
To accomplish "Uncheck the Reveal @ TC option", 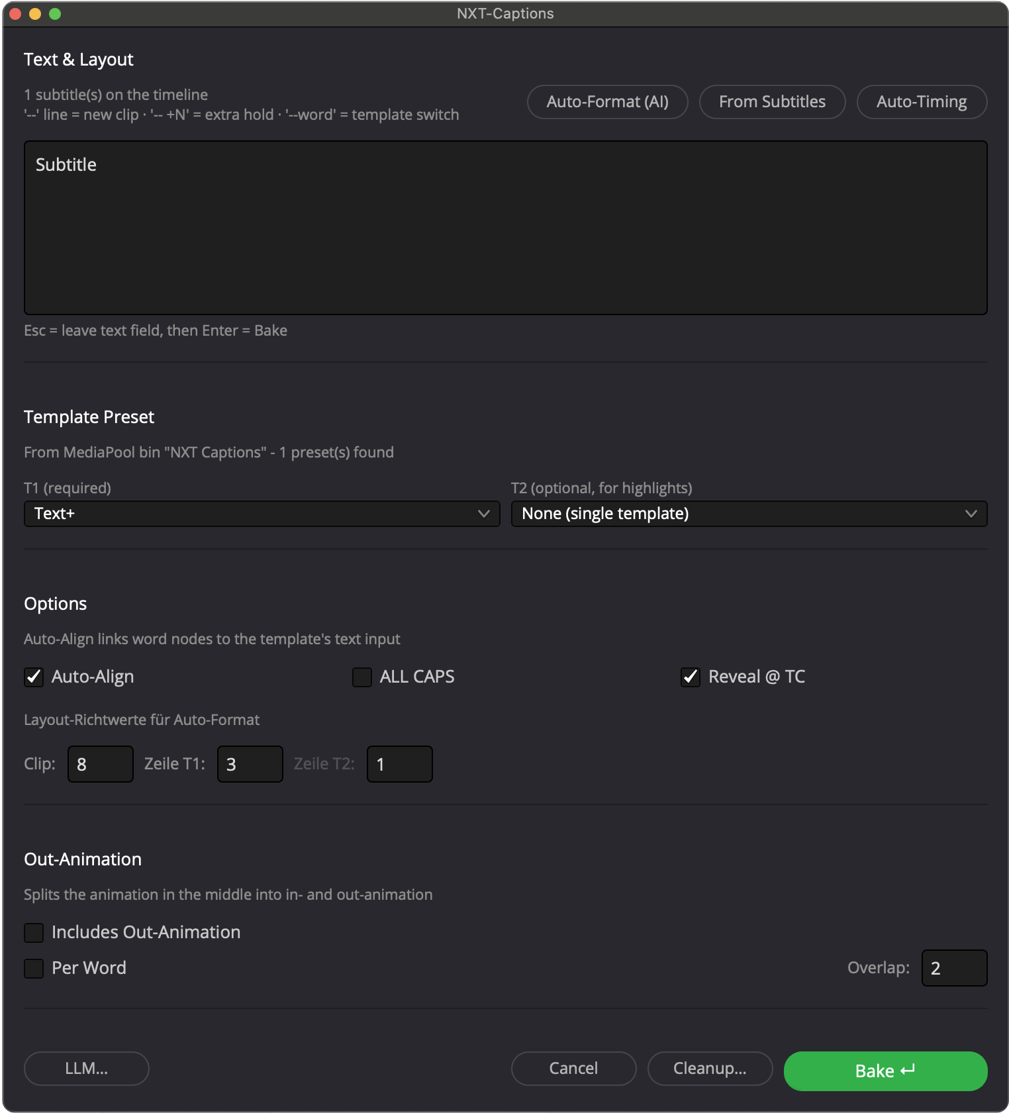I will click(691, 677).
